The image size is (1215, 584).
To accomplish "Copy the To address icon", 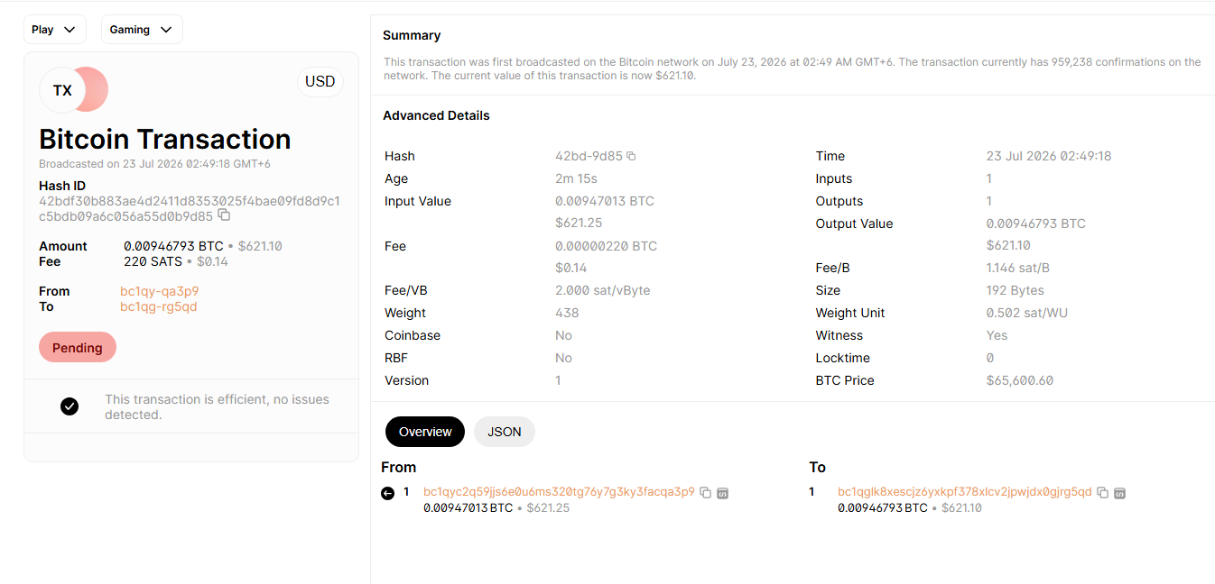I will tap(1102, 493).
